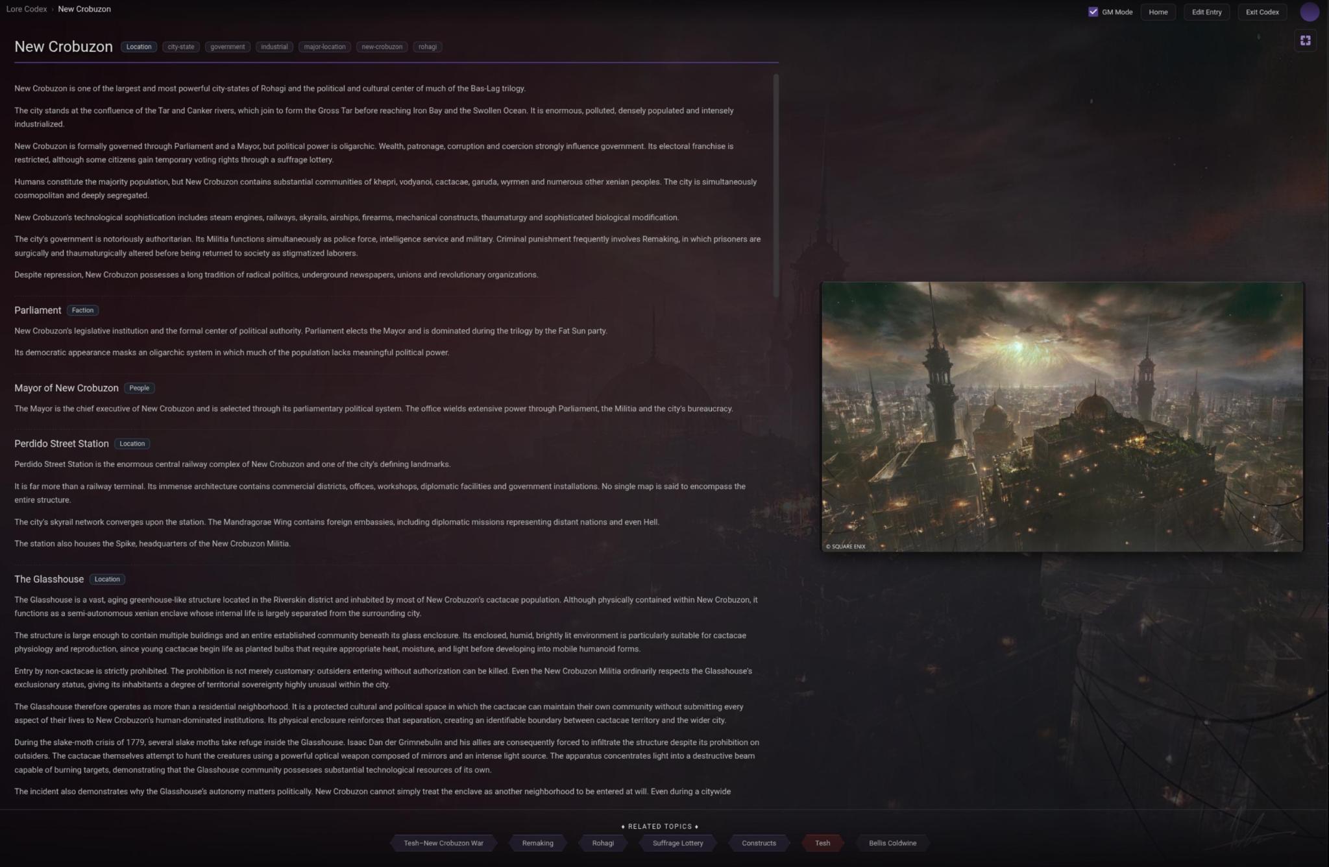Select the city-state tag

point(181,47)
